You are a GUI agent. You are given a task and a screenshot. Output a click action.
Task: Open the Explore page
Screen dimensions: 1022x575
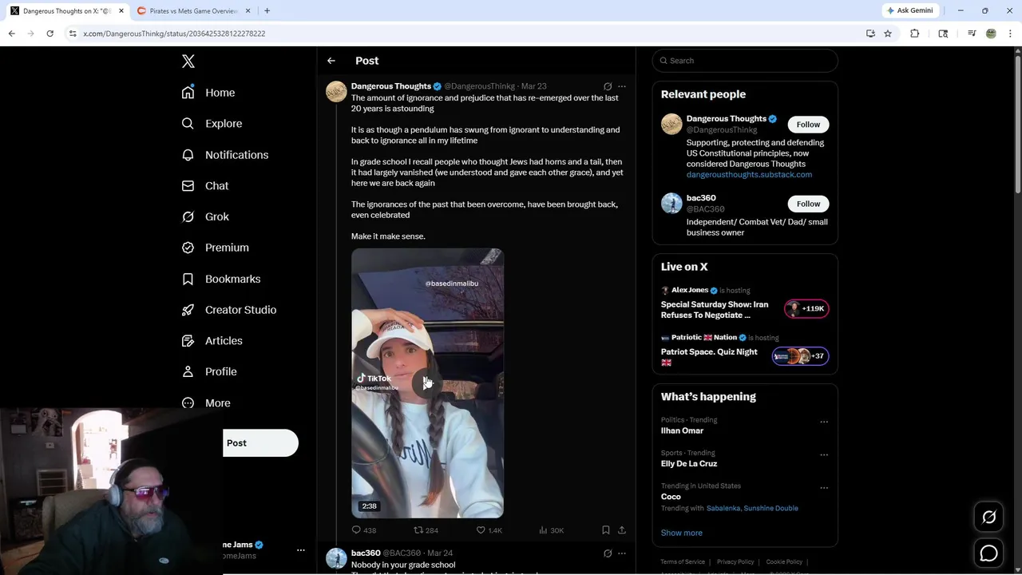pos(212,124)
